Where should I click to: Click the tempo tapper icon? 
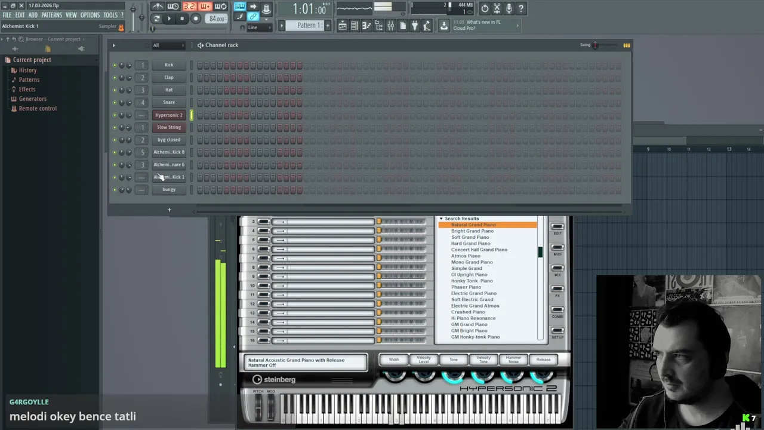[427, 26]
